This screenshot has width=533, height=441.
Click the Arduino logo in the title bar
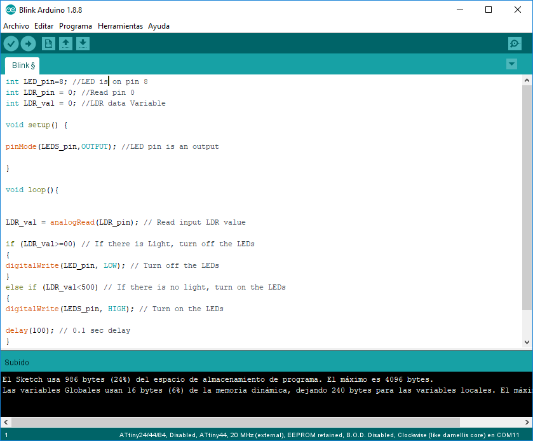(11, 10)
